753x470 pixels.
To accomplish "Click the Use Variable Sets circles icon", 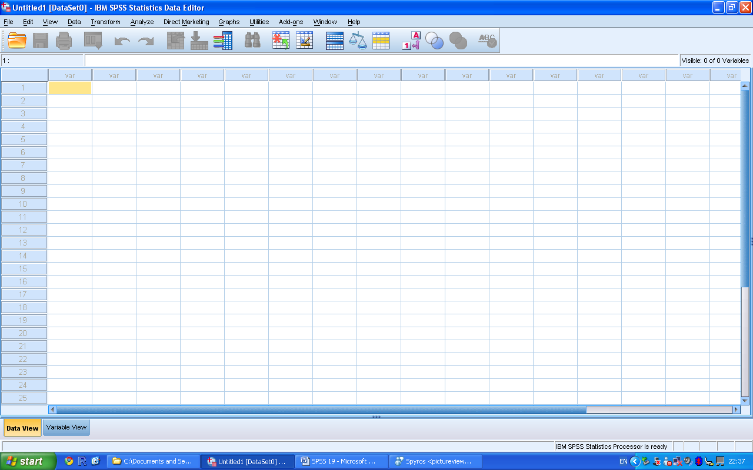I will [x=435, y=41].
